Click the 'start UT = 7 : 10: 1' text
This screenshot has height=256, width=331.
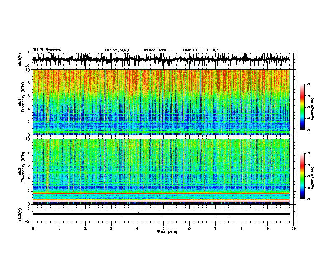(202, 50)
